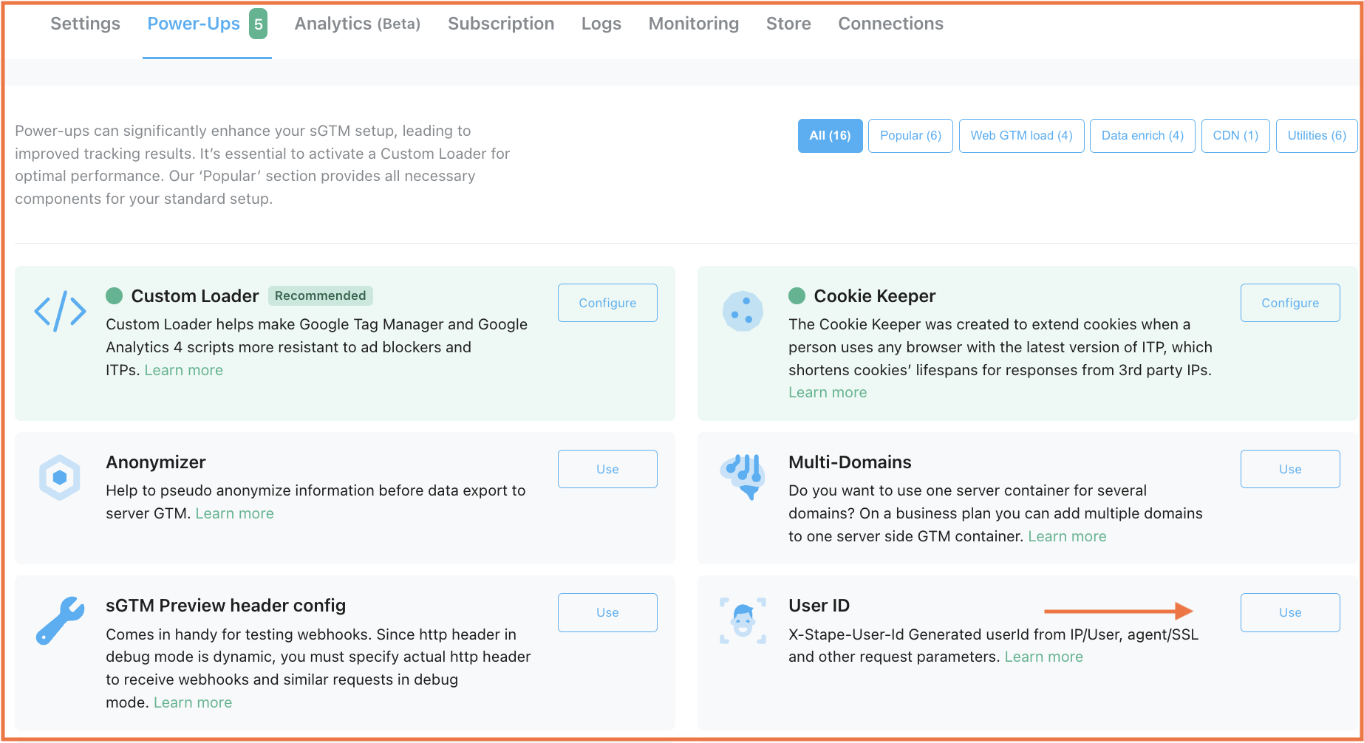The height and width of the screenshot is (743, 1364).
Task: Filter power-ups by Popular (6)
Action: click(910, 136)
